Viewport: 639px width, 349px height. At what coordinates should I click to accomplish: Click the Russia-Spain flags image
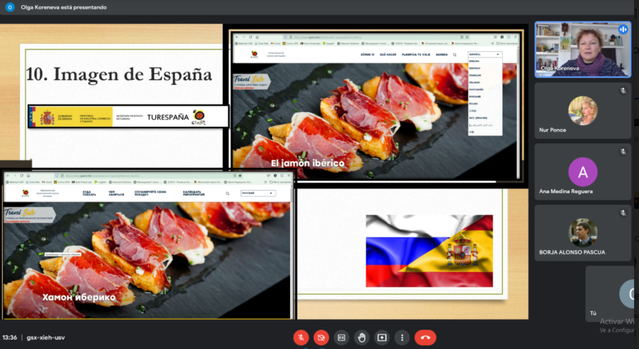tap(429, 251)
